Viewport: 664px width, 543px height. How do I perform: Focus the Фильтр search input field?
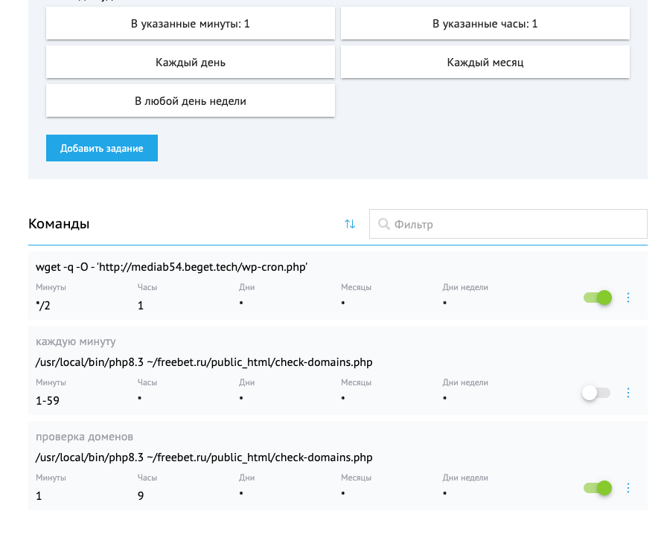(508, 224)
